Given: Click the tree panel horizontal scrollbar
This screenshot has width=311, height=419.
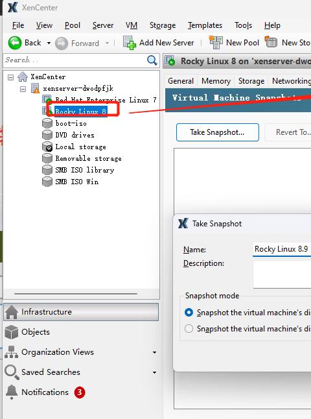Looking at the screenshot, I should click(x=76, y=294).
